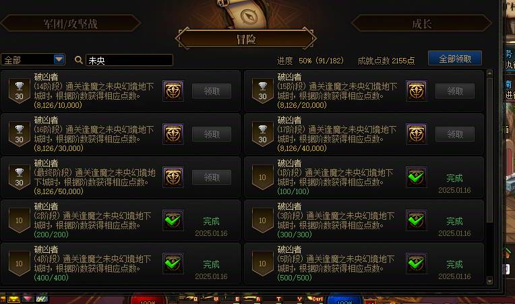This screenshot has width=515, height=304.
Task: Click search field containing 未央
Action: click(129, 61)
